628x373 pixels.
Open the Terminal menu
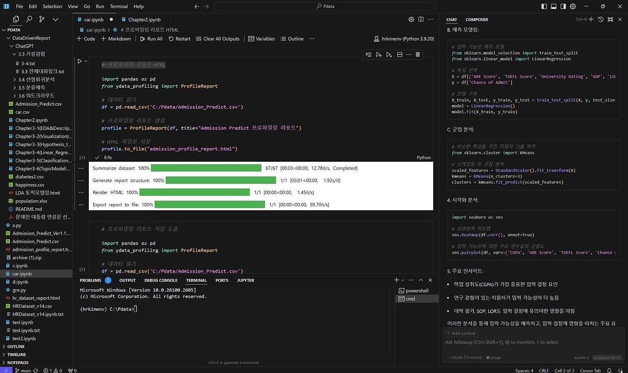[x=119, y=6]
